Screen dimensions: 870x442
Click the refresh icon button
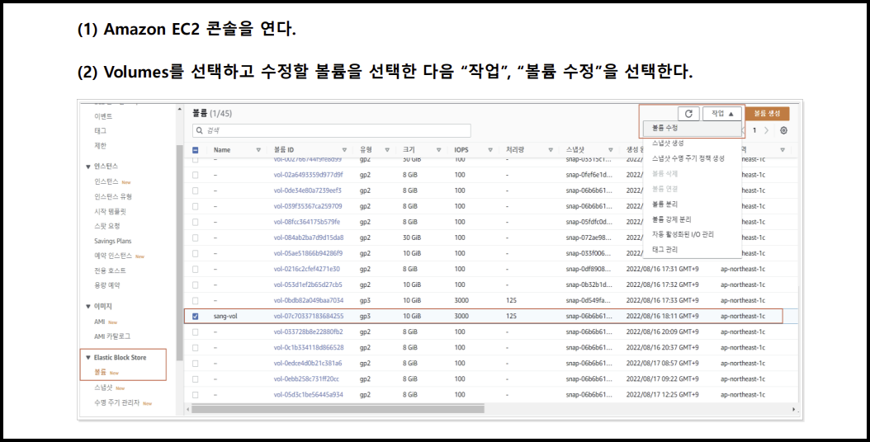pos(688,113)
